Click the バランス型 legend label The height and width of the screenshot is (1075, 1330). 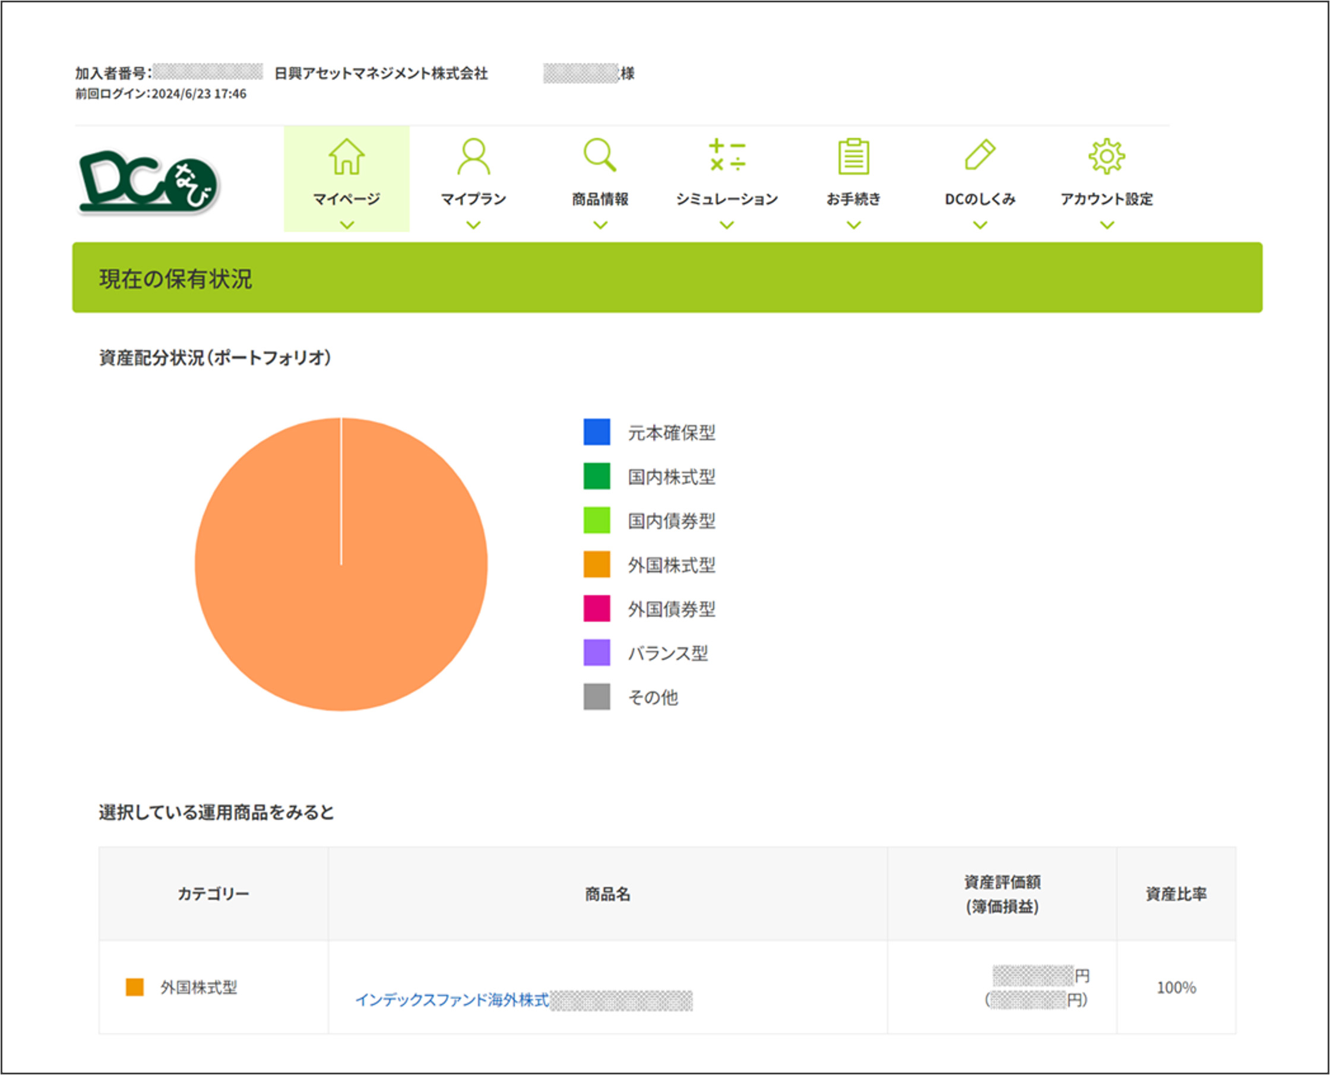click(668, 654)
